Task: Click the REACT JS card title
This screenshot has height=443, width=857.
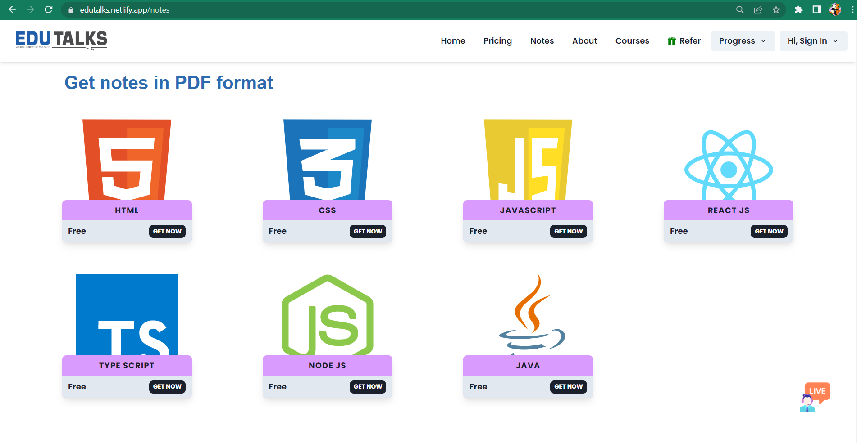Action: click(729, 210)
